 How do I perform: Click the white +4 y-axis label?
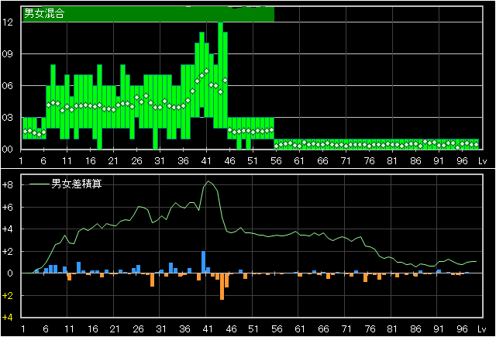click(8, 229)
